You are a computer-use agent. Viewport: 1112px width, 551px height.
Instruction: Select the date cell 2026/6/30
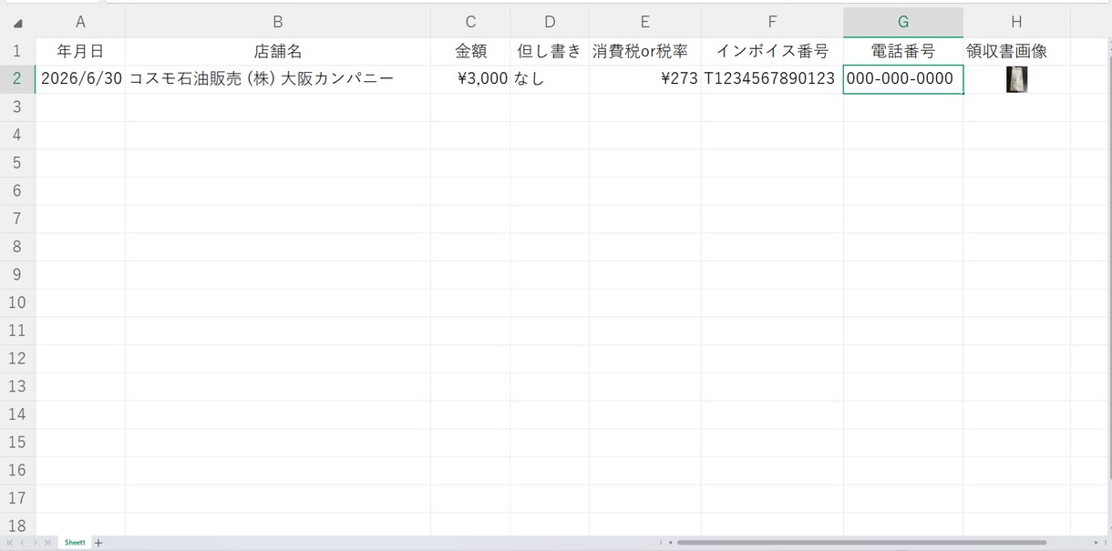(x=80, y=79)
